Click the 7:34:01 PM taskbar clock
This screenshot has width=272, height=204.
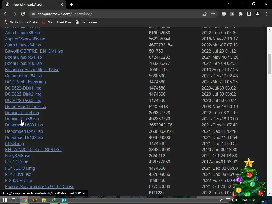click(248, 200)
